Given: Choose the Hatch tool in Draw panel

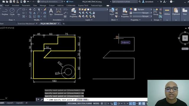Looking at the screenshot, I should [x=24, y=16].
